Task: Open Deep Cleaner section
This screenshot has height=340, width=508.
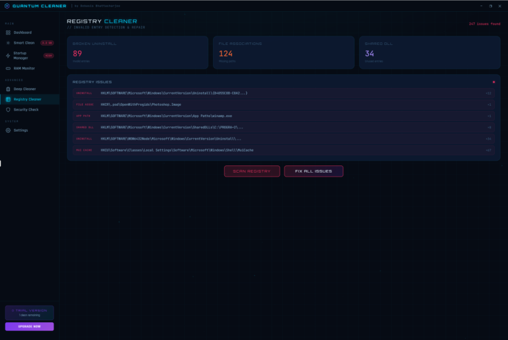Action: (x=30, y=89)
